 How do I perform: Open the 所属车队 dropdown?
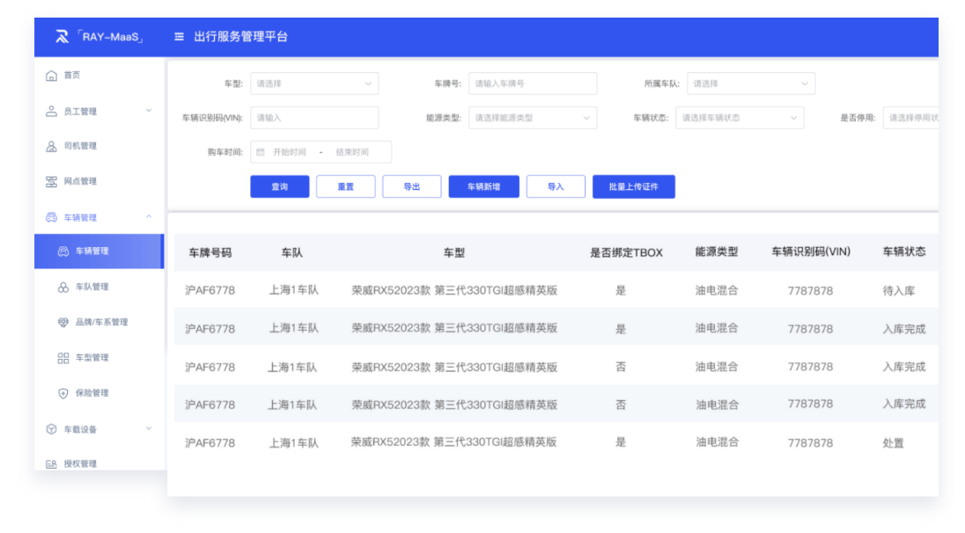pyautogui.click(x=750, y=84)
